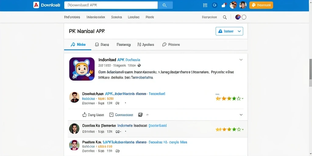Open the Lnoleo navigation item
This screenshot has height=156, width=312.
pos(134,17)
